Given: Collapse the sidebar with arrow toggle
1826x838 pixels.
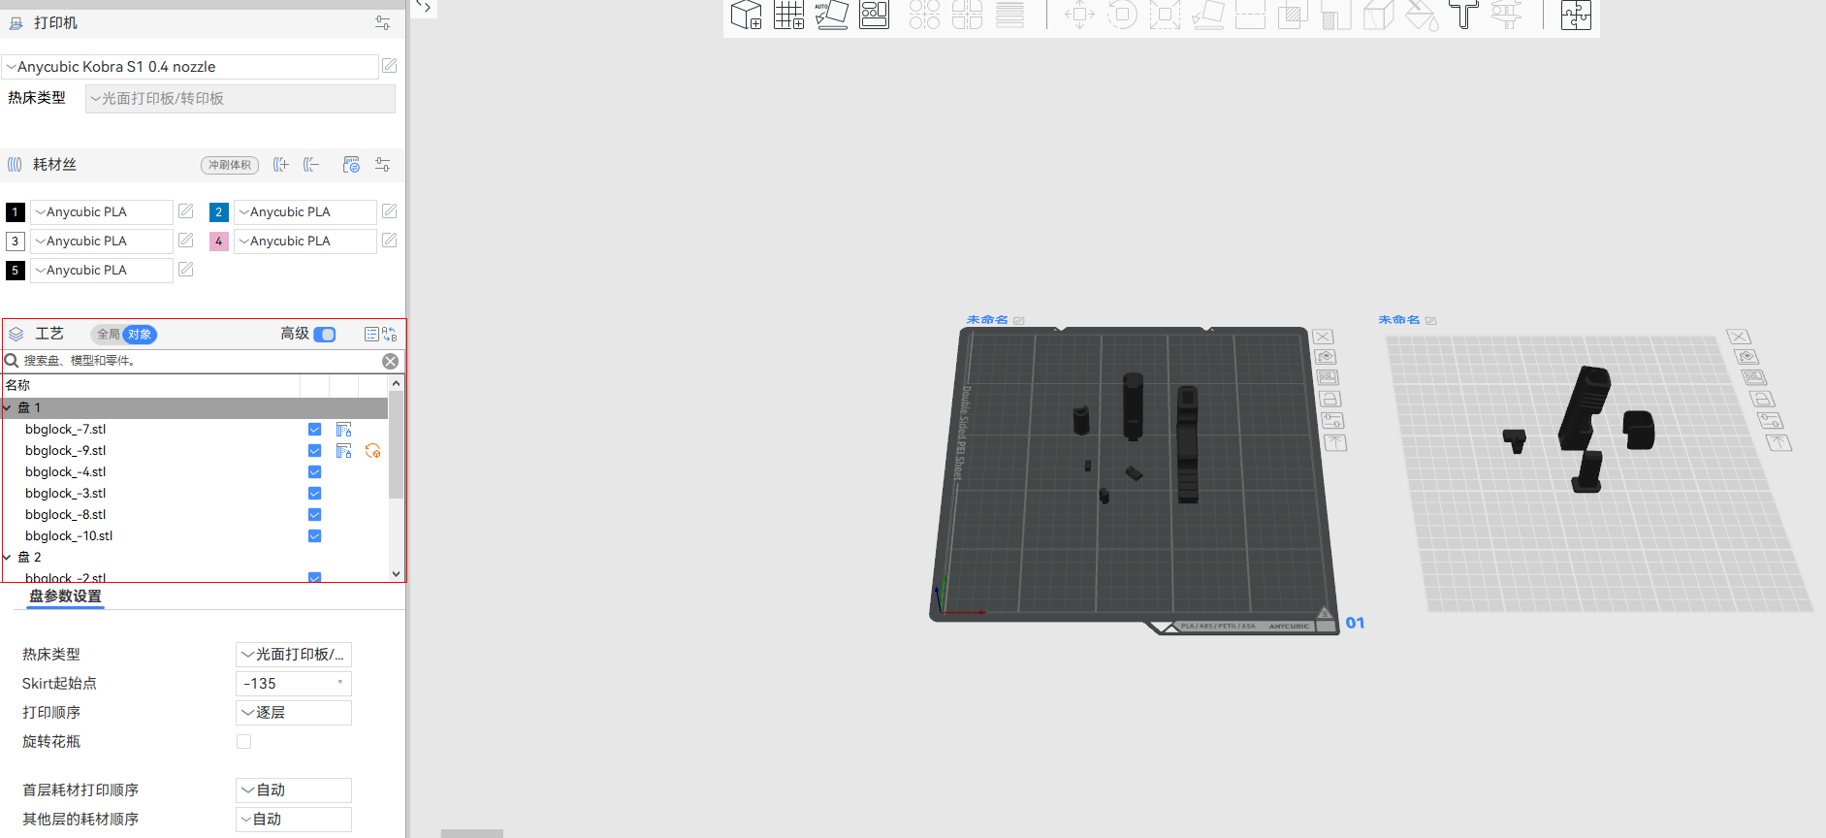Looking at the screenshot, I should 423,8.
